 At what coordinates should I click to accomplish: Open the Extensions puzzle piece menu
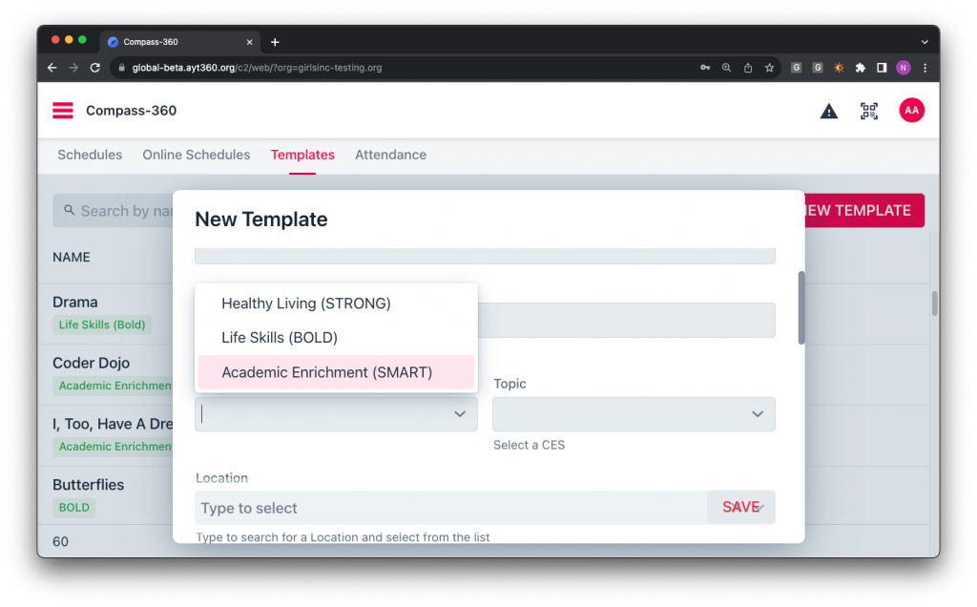pyautogui.click(x=861, y=68)
